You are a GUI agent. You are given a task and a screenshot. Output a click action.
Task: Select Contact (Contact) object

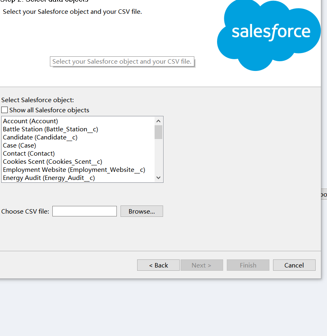(78, 154)
